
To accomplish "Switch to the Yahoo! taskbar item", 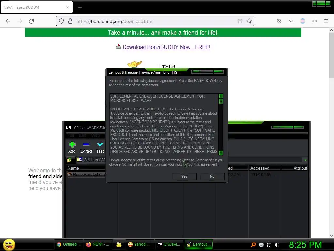I will pyautogui.click(x=139, y=244).
